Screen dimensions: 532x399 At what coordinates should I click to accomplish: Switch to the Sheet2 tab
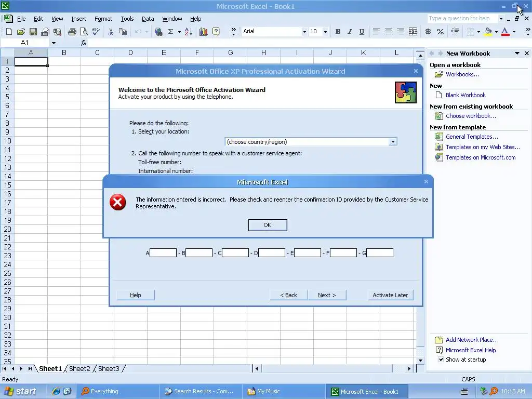pyautogui.click(x=79, y=368)
